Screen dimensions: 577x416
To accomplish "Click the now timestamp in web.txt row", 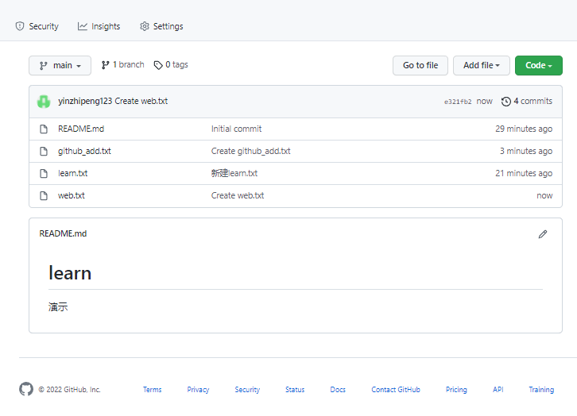I will click(544, 195).
